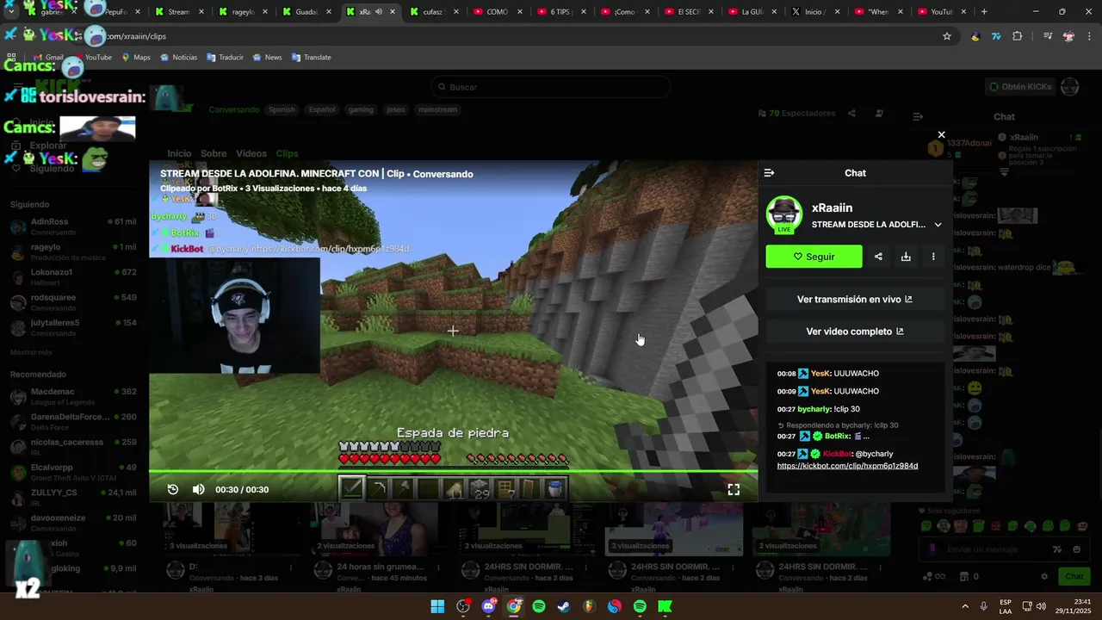This screenshot has height=620, width=1102.
Task: Open the kickbot.com clip link in chat
Action: click(x=847, y=466)
